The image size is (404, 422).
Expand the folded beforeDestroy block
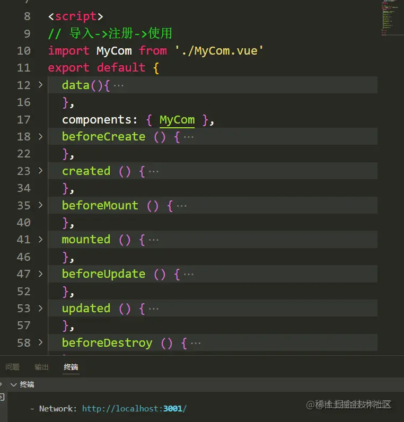pyautogui.click(x=40, y=342)
